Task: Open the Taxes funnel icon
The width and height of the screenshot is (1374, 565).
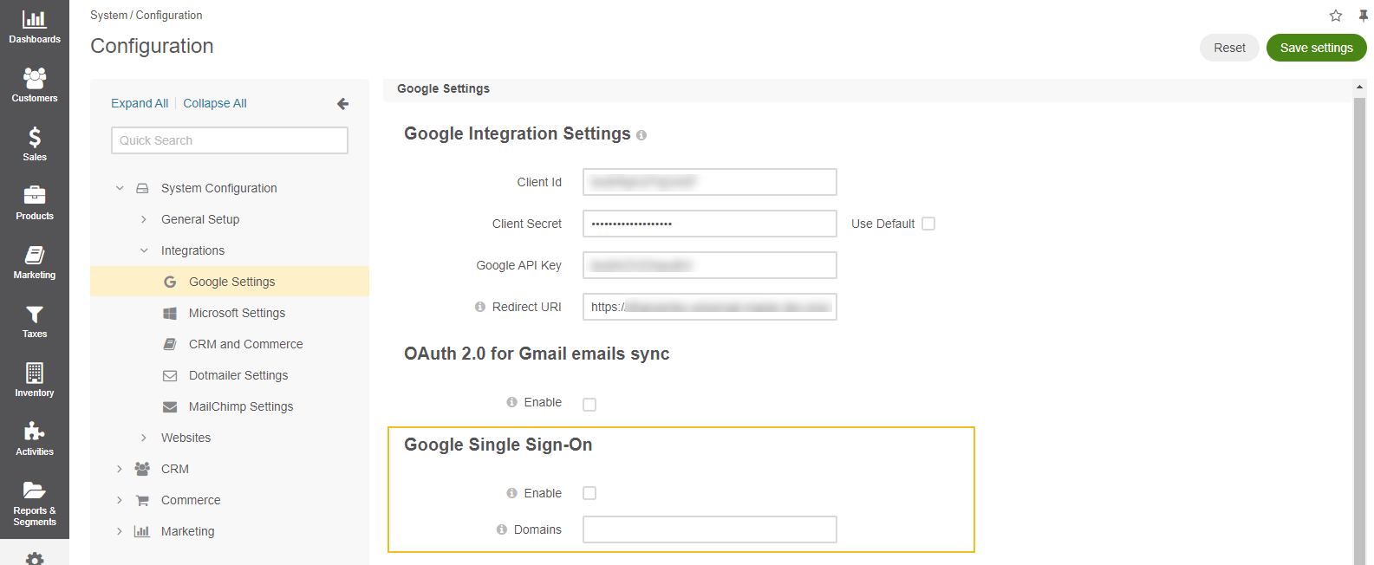Action: pyautogui.click(x=35, y=314)
